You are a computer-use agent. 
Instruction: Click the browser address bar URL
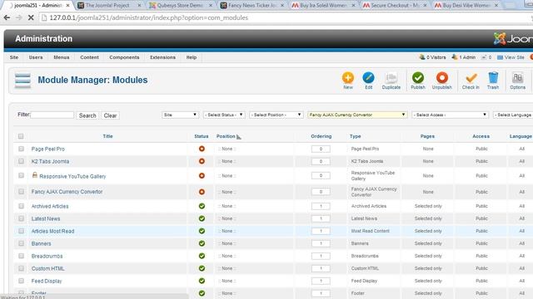(x=148, y=17)
